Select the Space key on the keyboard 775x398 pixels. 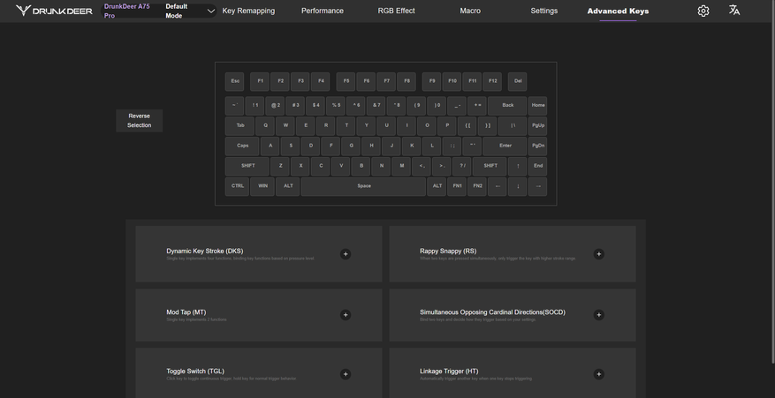click(363, 186)
